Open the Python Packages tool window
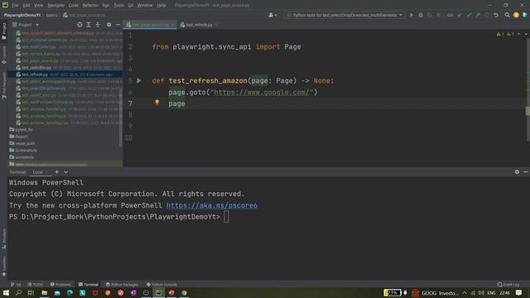The image size is (530, 298). tap(122, 285)
